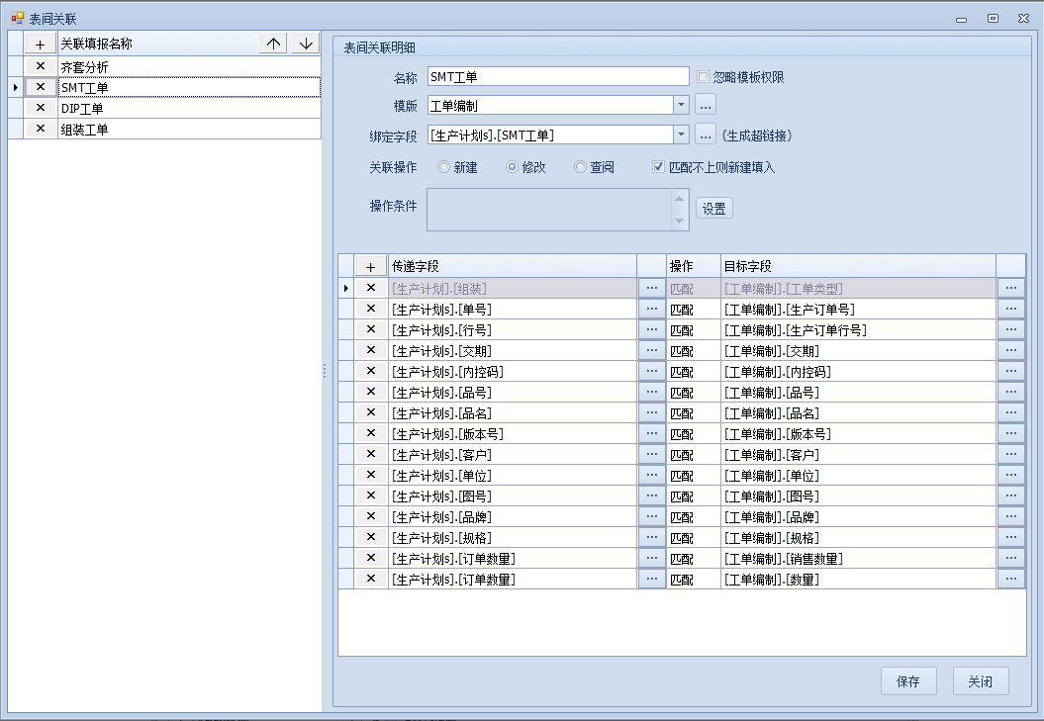
Task: Uncheck 匹配不上则新建填入 option
Action: coord(659,167)
